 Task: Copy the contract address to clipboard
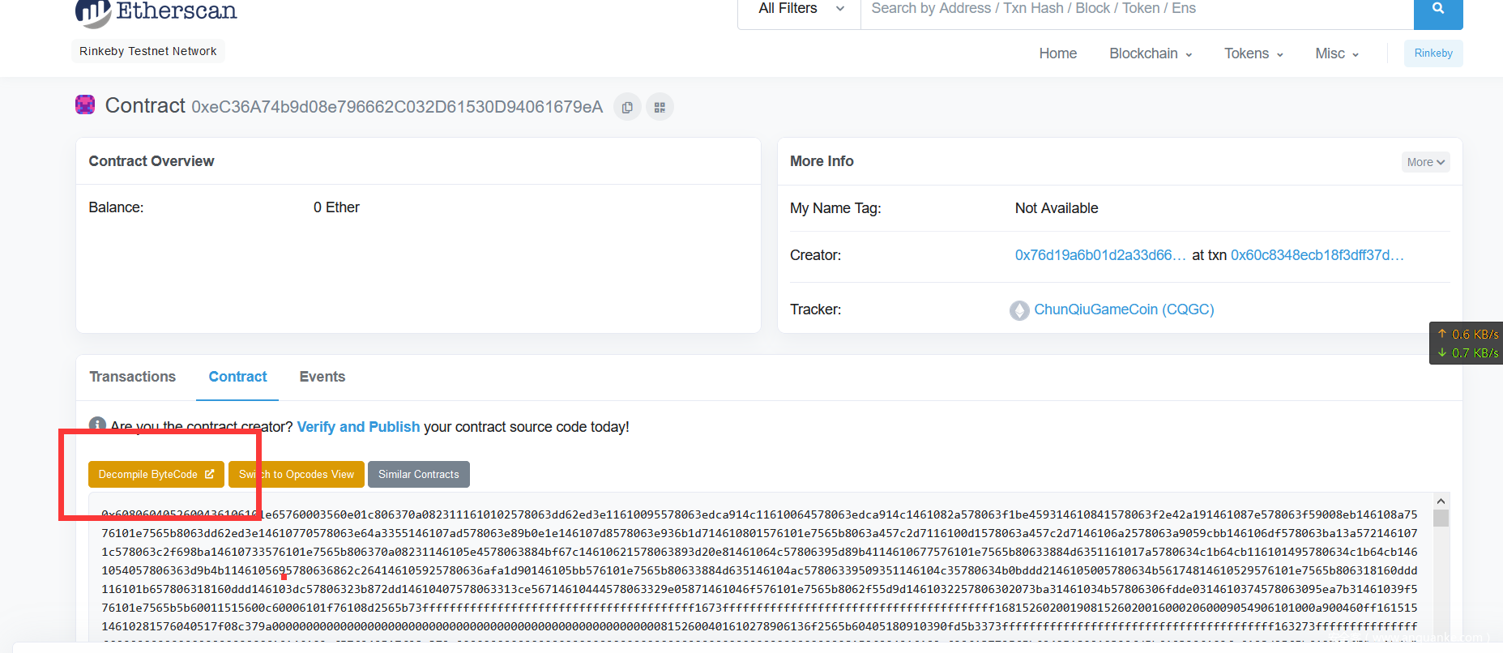click(627, 107)
